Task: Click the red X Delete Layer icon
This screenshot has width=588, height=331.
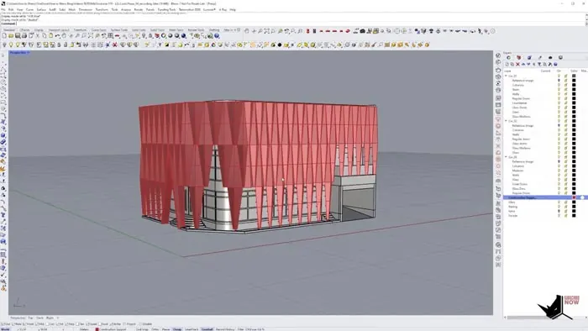Action: 517,64
